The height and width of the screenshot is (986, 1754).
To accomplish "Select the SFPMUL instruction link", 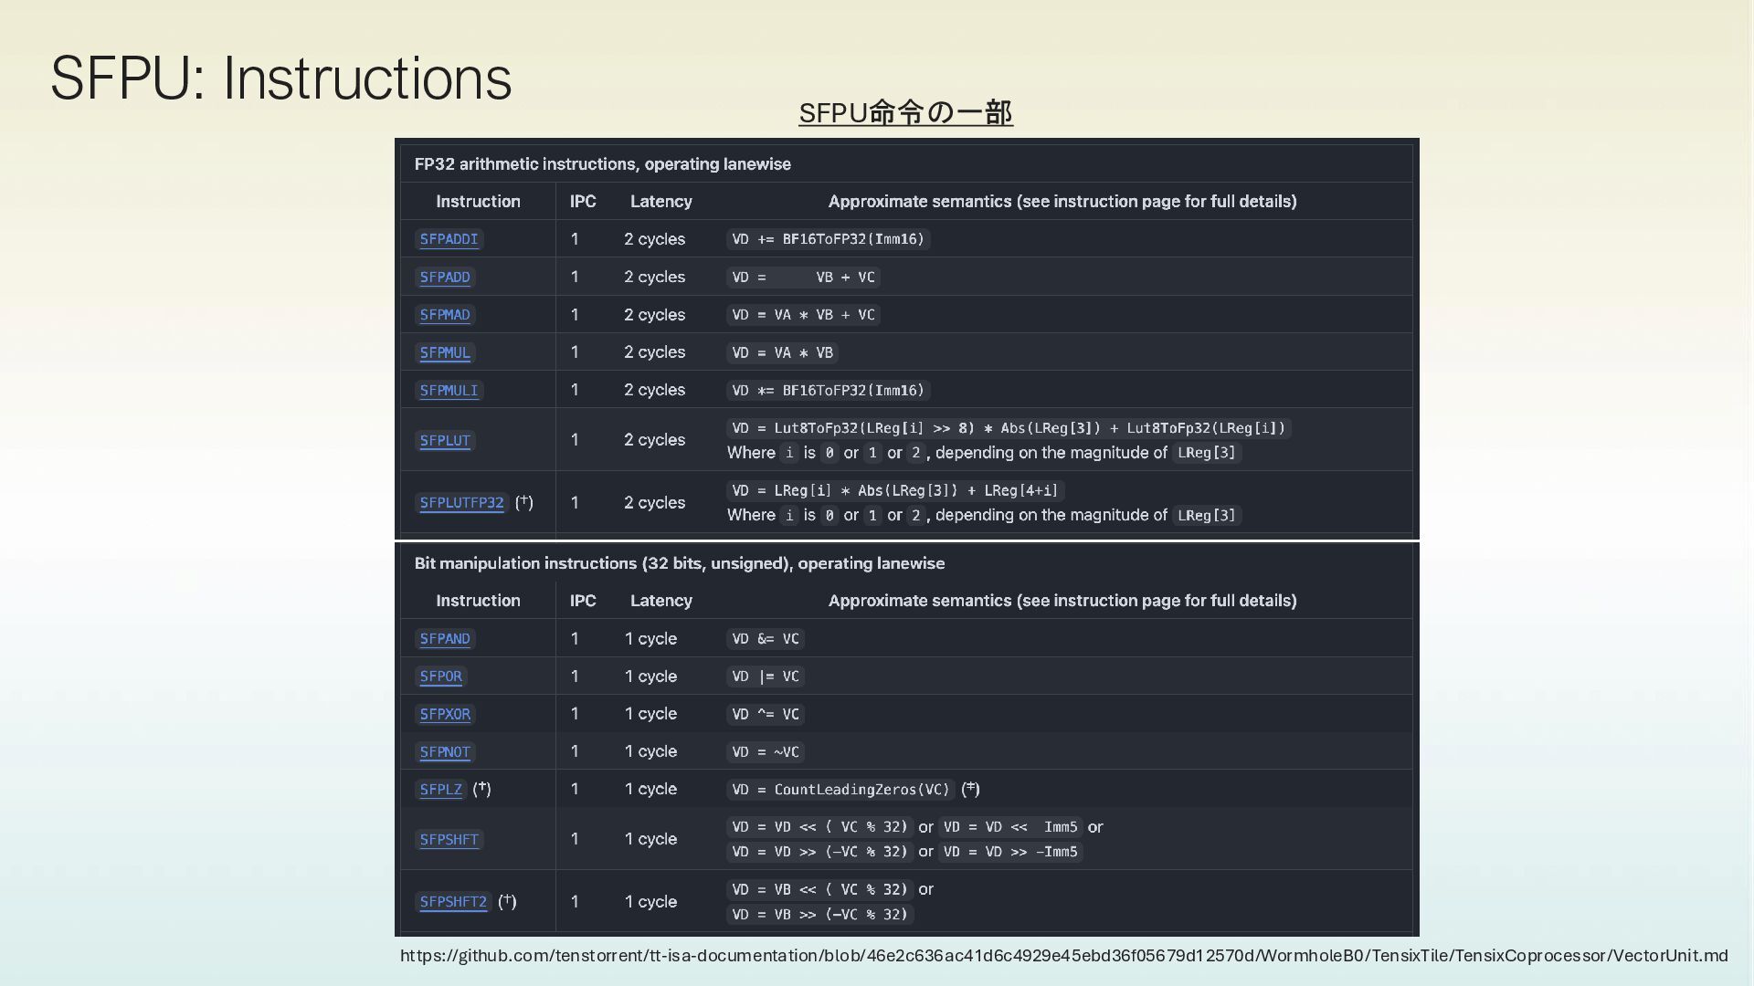I will pyautogui.click(x=445, y=352).
